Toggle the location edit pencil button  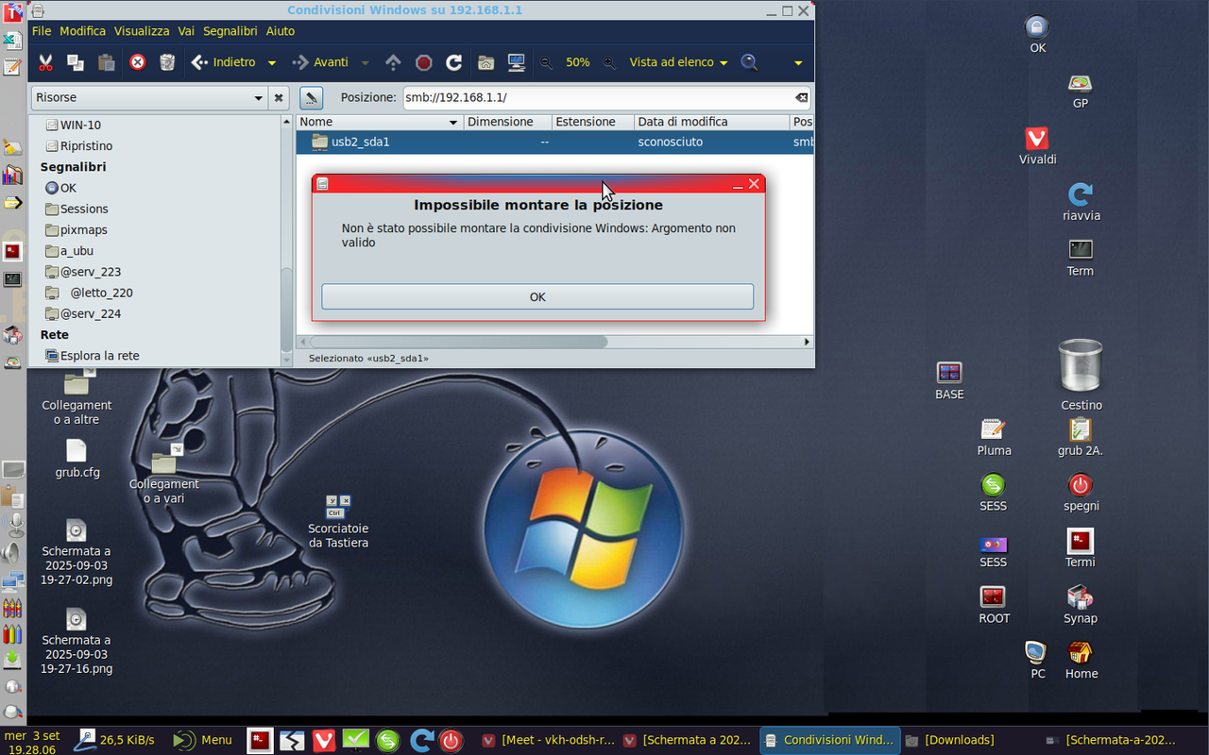(x=312, y=97)
